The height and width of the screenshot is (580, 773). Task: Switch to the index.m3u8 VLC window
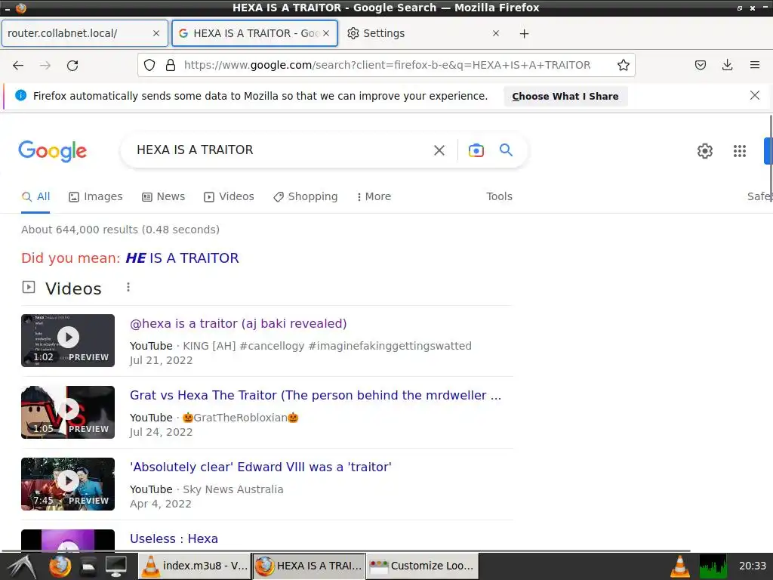click(194, 566)
